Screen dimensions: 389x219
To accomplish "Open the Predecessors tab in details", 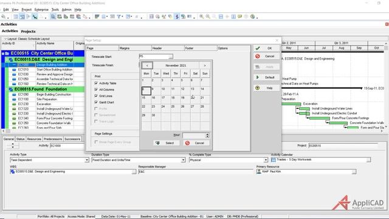I will tap(53, 139).
